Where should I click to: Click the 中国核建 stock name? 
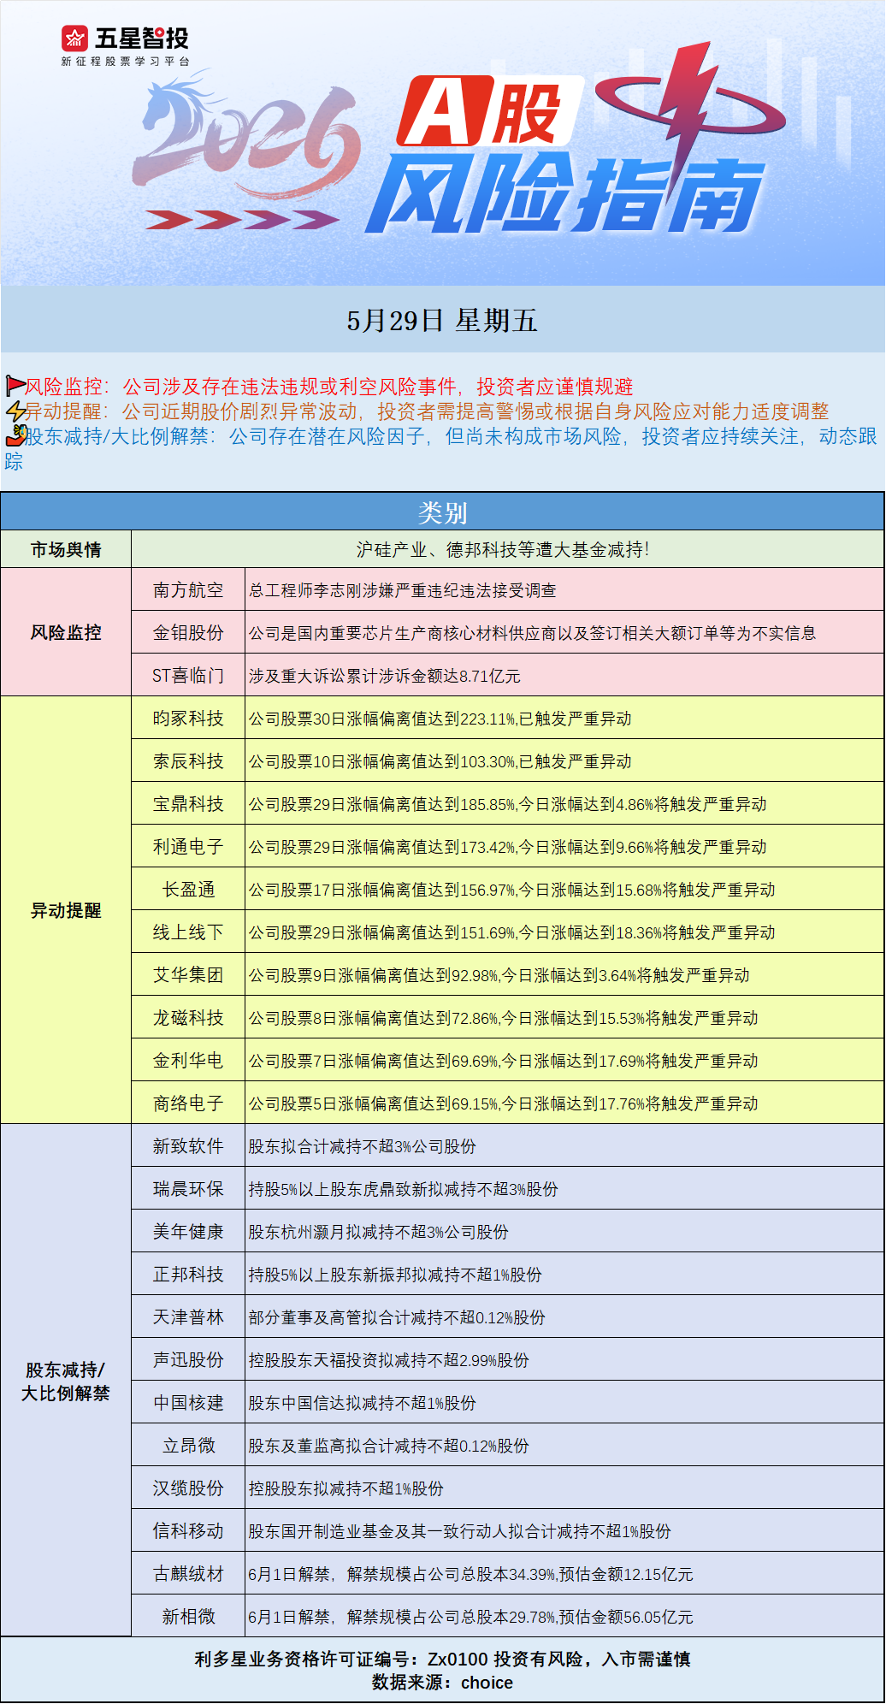(188, 1403)
